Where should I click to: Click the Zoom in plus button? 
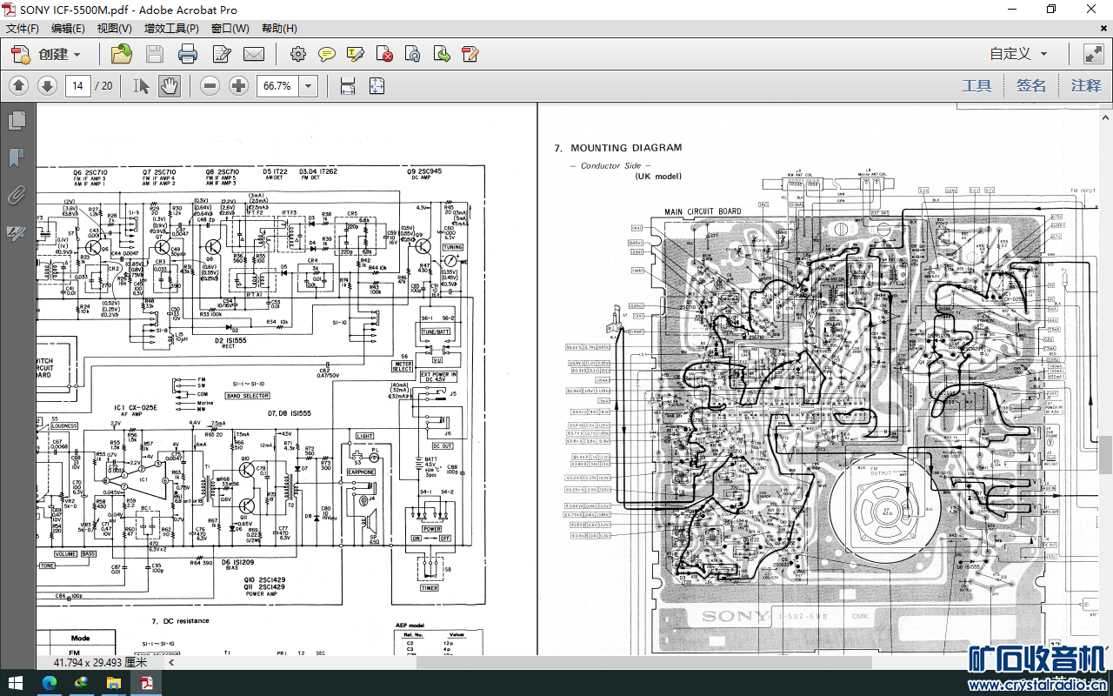[238, 85]
